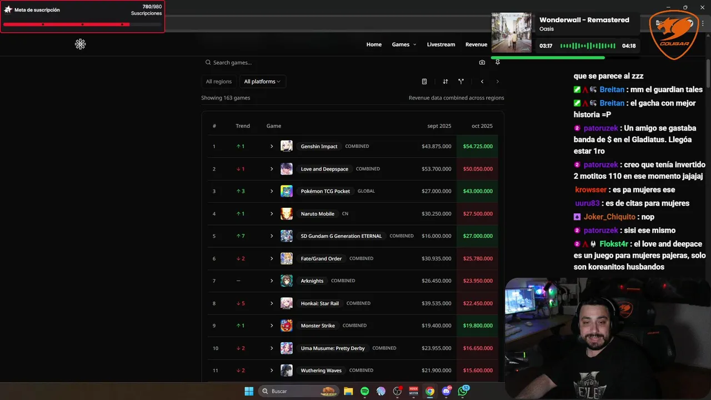
Task: Open the Revenue page
Action: coord(476,44)
